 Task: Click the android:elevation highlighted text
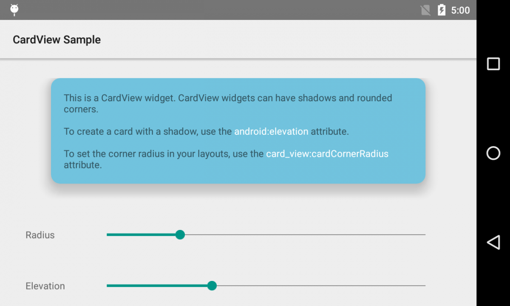271,131
